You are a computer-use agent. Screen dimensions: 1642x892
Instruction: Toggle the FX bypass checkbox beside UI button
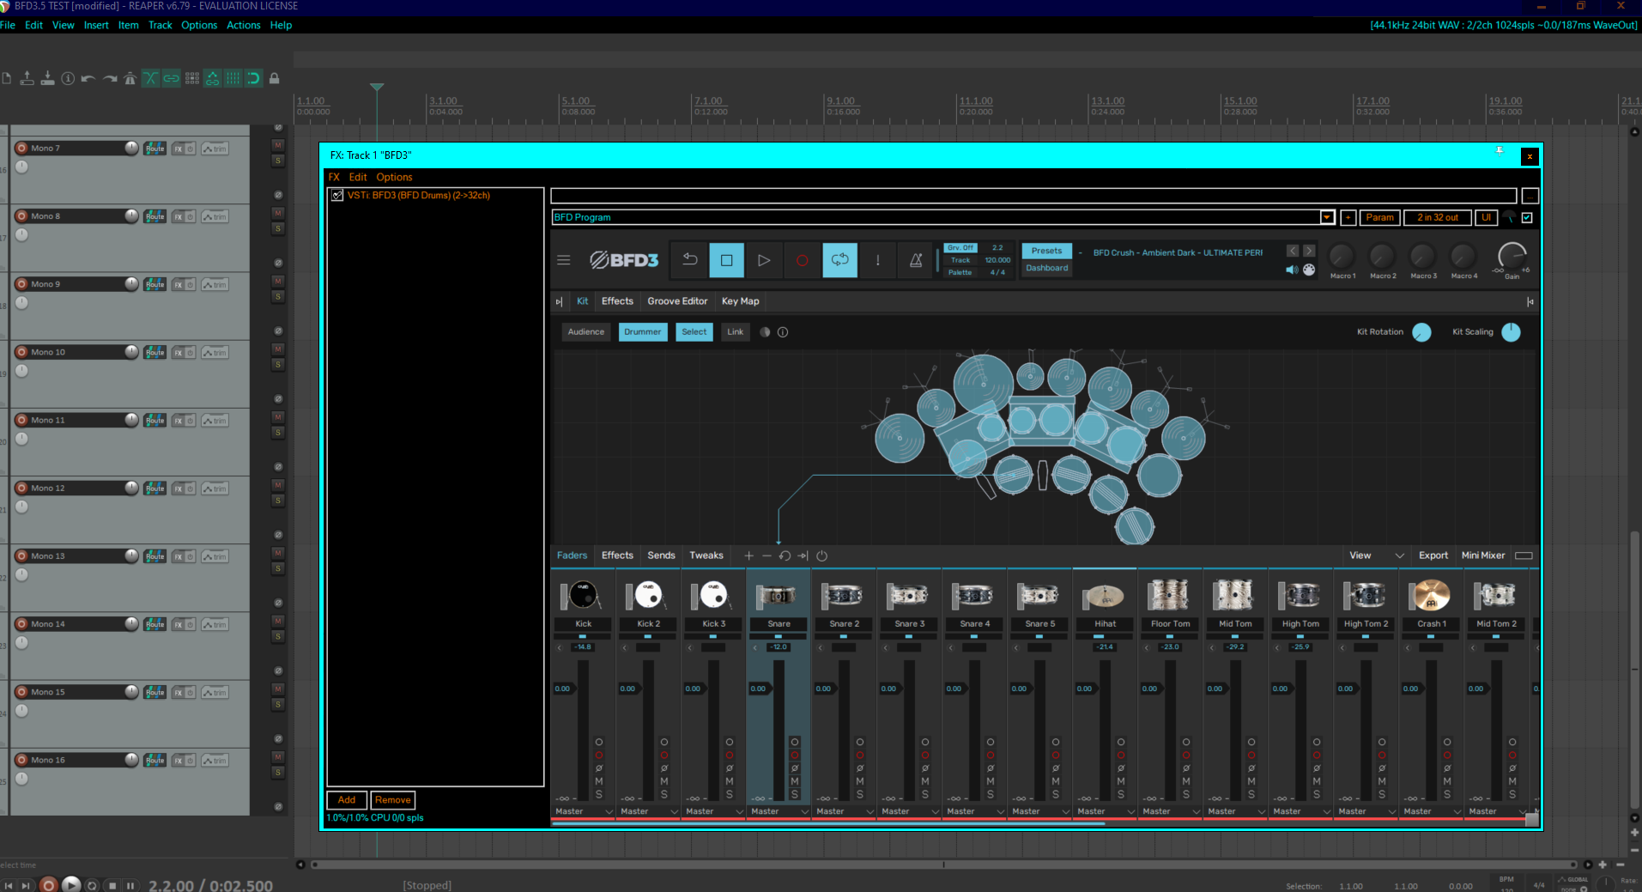(x=1527, y=217)
